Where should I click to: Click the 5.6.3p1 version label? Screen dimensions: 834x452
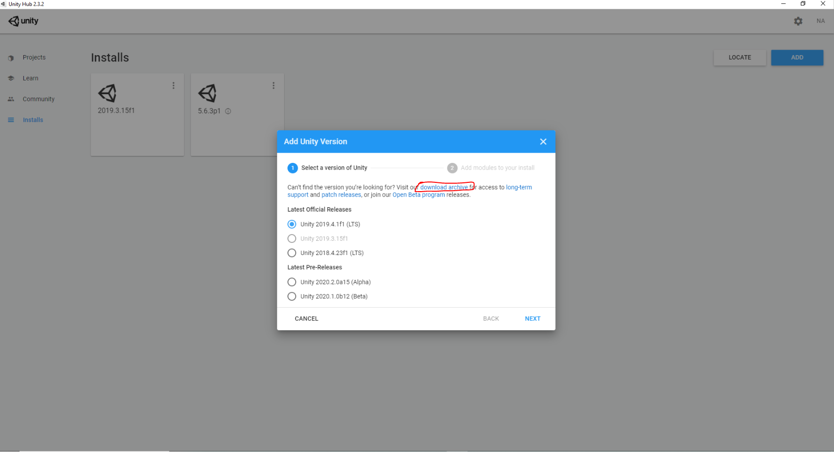pyautogui.click(x=209, y=111)
